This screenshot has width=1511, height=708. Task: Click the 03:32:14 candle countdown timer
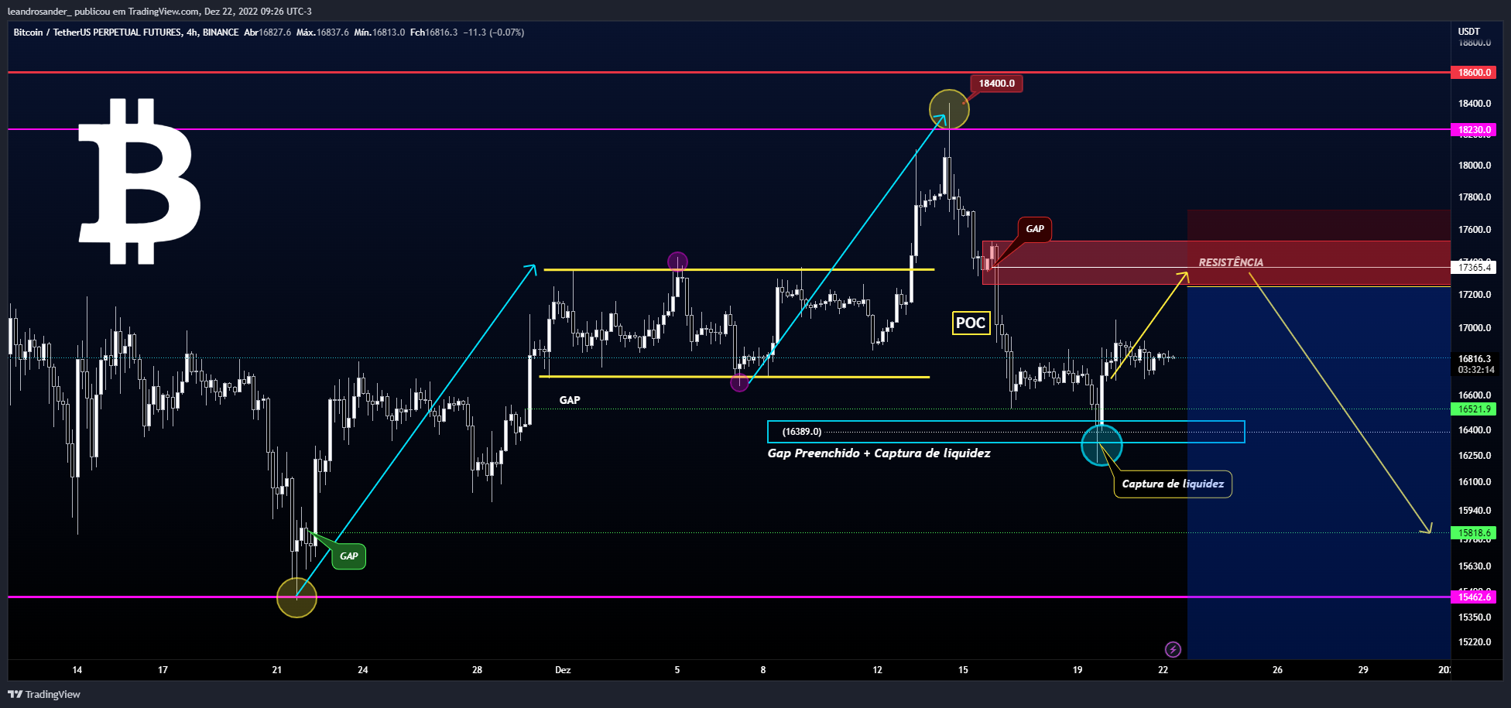[1475, 370]
